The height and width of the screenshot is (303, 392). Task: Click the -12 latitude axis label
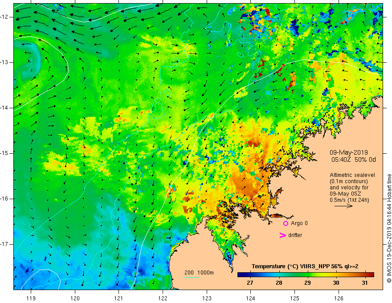coord(4,17)
